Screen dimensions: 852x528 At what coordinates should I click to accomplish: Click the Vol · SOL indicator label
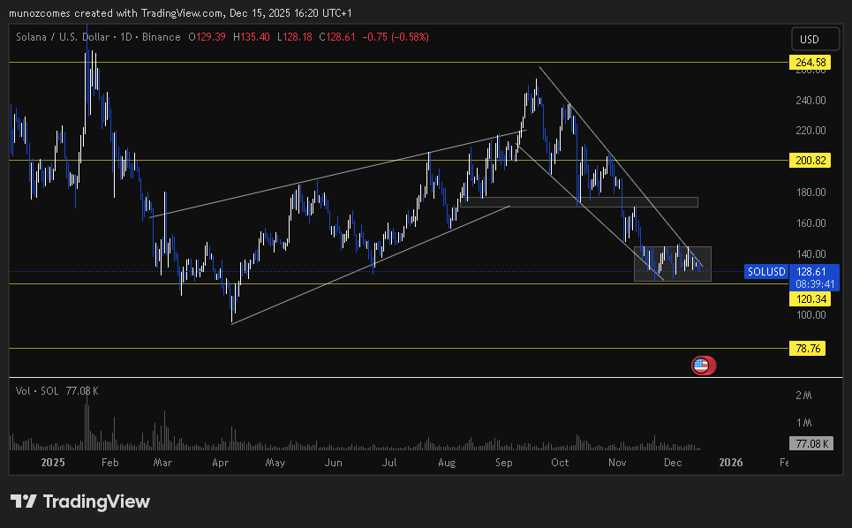pos(37,391)
